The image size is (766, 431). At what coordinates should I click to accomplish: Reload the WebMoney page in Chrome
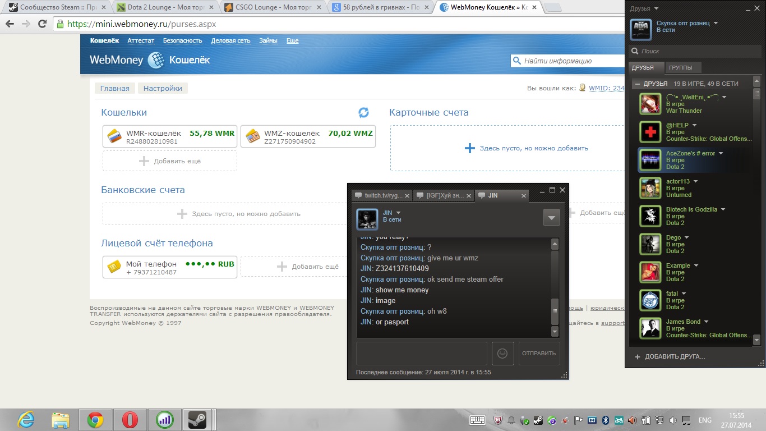42,24
